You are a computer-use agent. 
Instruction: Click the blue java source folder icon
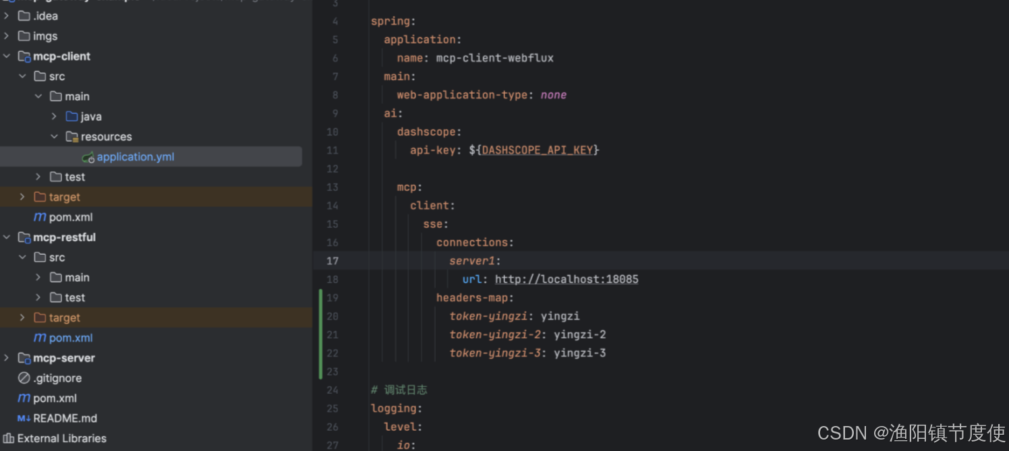pyautogui.click(x=72, y=116)
